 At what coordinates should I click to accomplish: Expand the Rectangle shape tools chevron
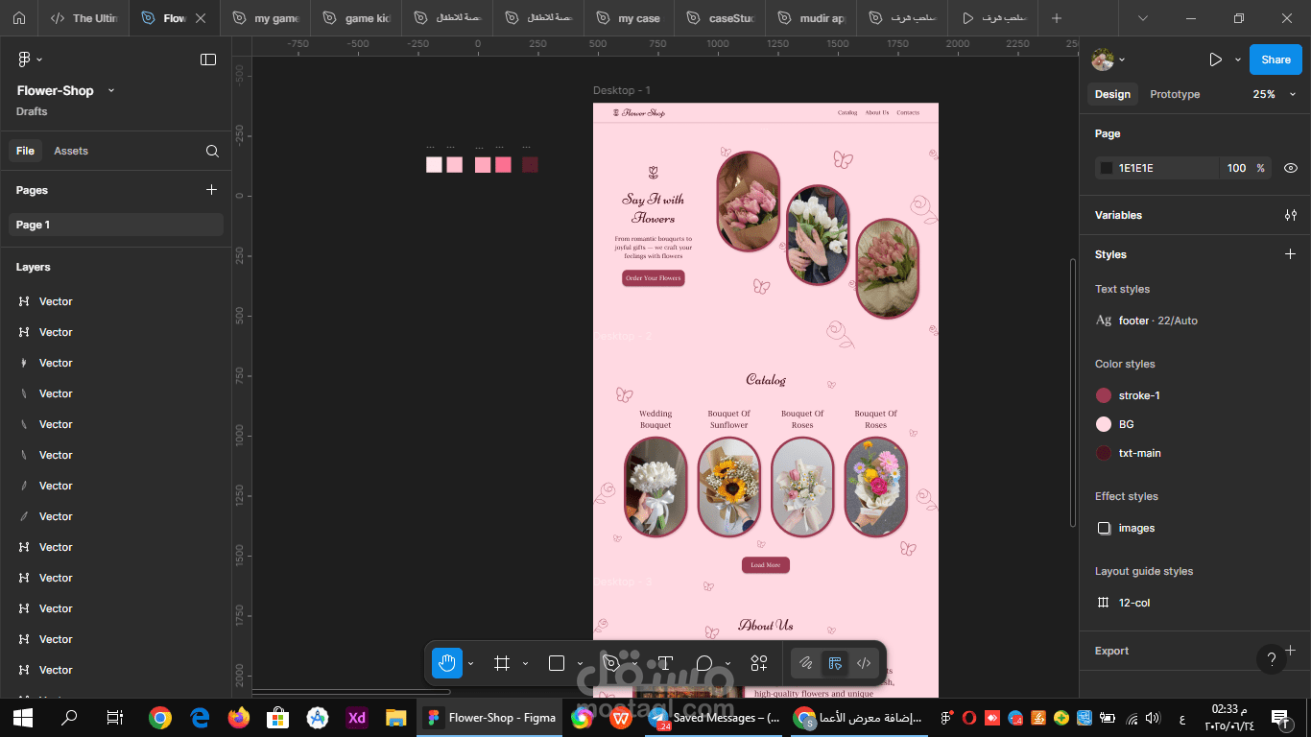point(580,663)
